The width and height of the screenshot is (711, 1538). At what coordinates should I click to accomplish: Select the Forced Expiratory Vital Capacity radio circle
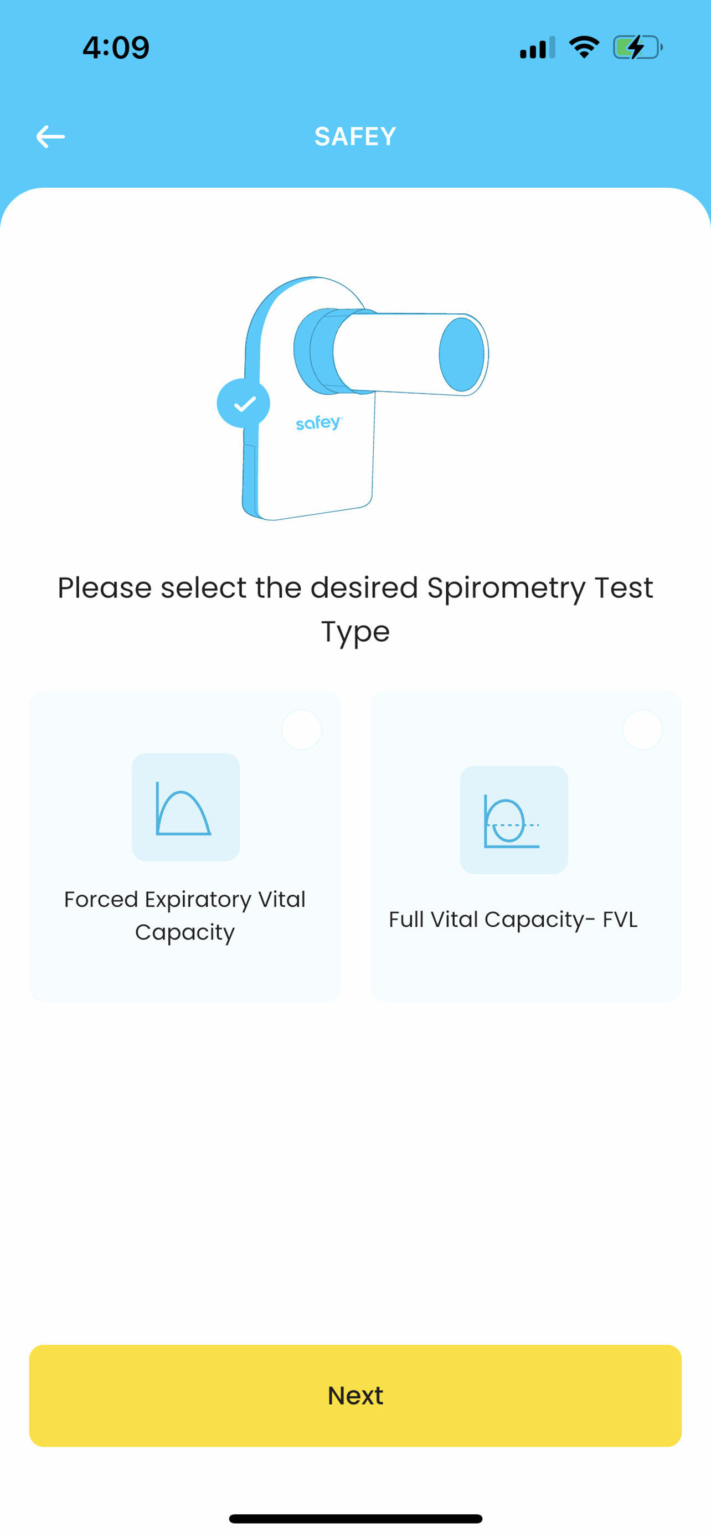301,730
